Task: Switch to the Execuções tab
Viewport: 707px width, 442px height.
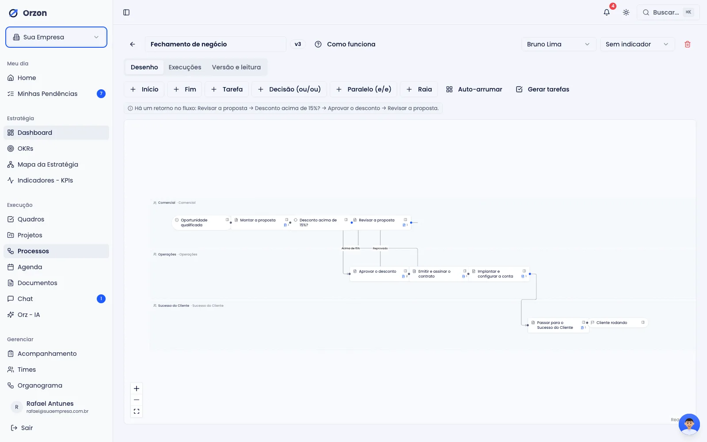Action: pyautogui.click(x=185, y=67)
